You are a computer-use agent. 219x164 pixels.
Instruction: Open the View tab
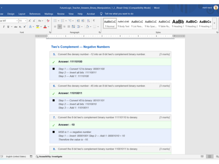coord(71,14)
